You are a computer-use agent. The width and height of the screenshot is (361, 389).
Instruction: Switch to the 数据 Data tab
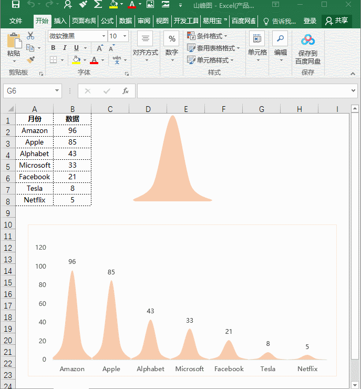(x=126, y=21)
